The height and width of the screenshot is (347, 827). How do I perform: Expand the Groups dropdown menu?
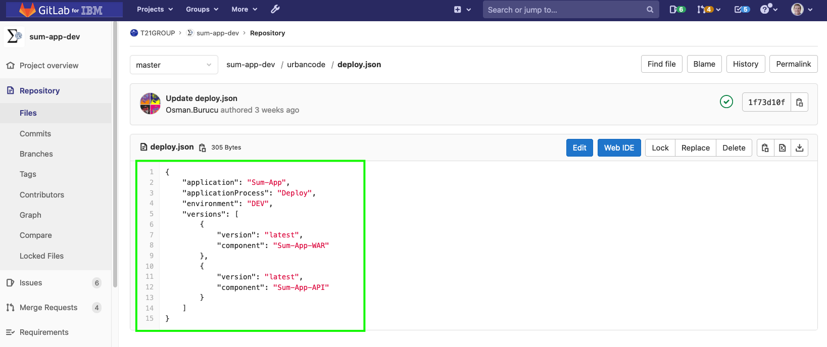(x=202, y=9)
